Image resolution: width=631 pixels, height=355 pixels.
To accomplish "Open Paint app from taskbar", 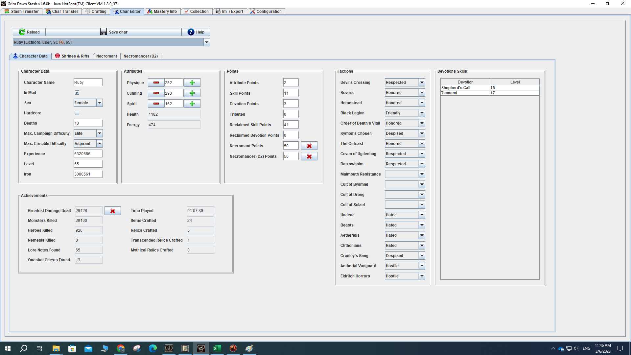I will 249,348.
